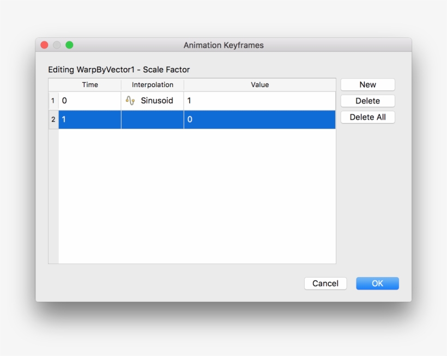The height and width of the screenshot is (356, 447).
Task: Select row 1 by its row number header
Action: coord(53,101)
